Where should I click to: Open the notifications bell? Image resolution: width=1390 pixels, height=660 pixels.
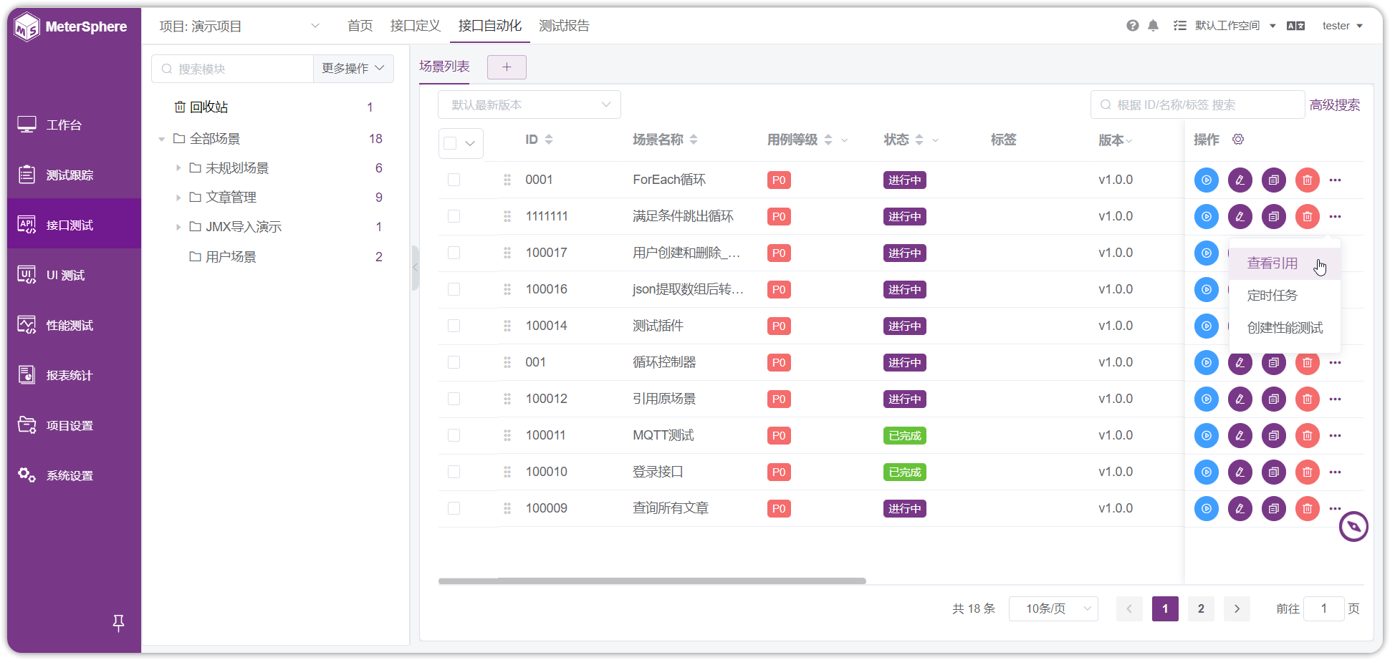point(1153,26)
